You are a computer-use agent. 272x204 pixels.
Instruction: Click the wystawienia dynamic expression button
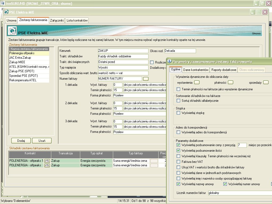(197, 82)
